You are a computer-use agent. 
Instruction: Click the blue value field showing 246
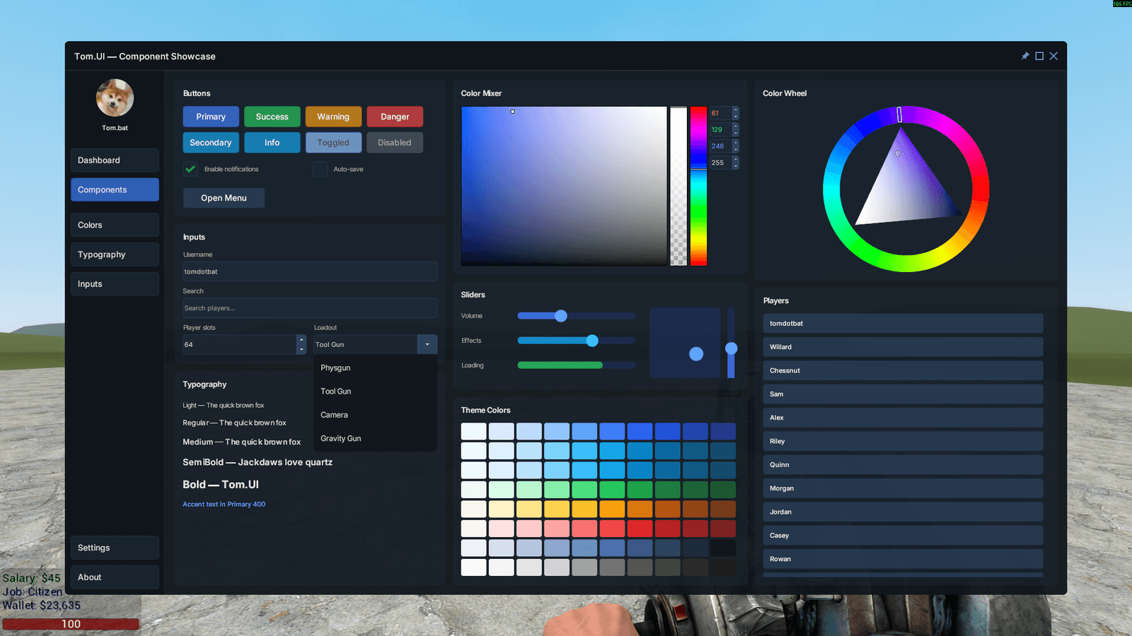[720, 146]
